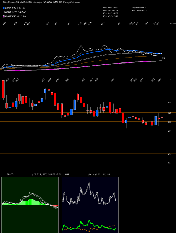The image size is (176, 233).
Task: Click the '25' marker beside the EMA lines
Action: click(x=163, y=58)
